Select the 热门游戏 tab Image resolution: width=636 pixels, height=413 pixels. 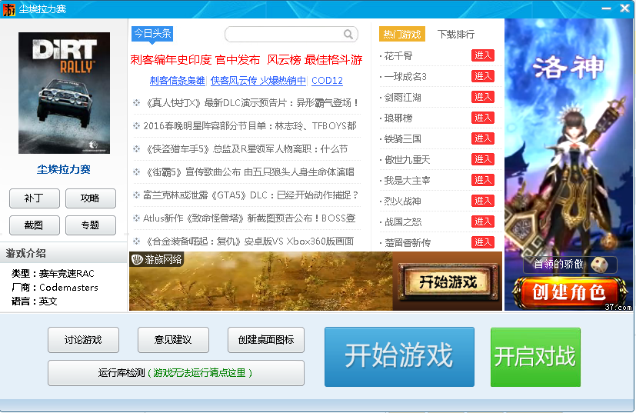(401, 35)
